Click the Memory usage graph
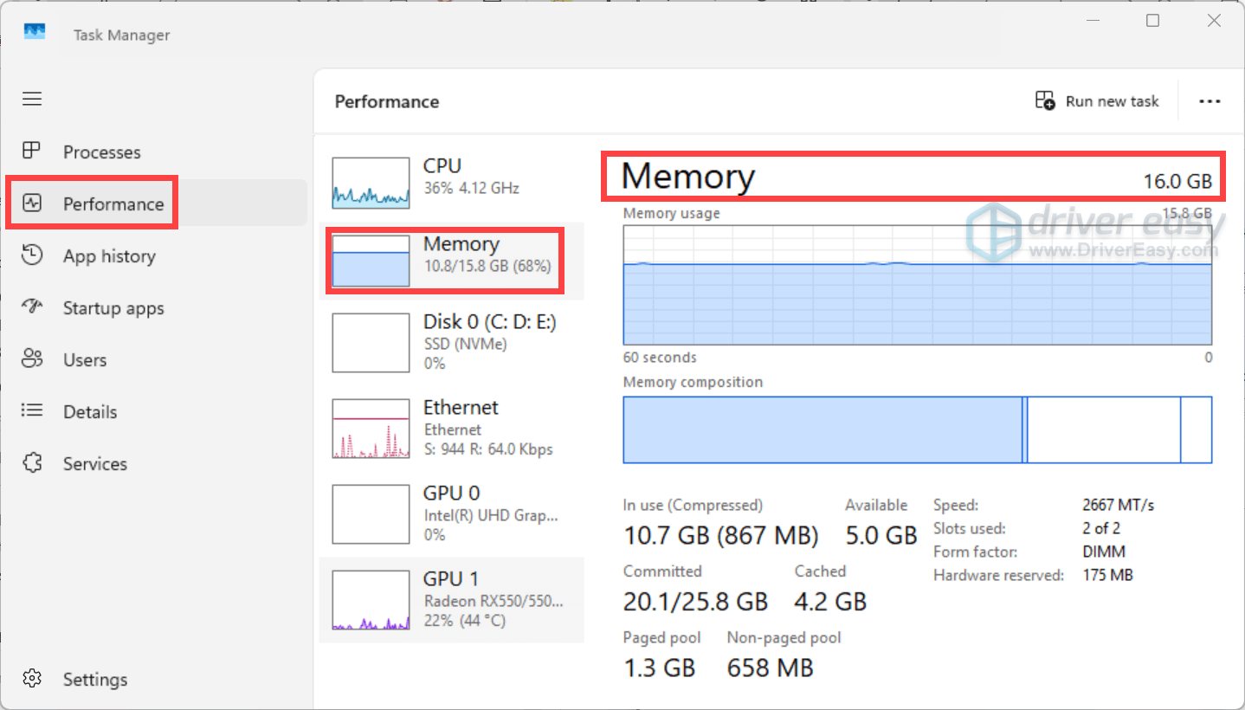The image size is (1245, 710). 917,286
